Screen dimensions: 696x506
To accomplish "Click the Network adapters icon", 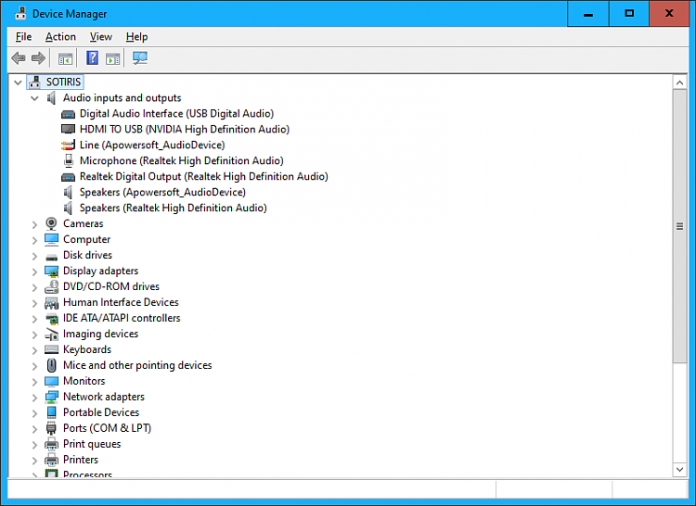I will [51, 397].
